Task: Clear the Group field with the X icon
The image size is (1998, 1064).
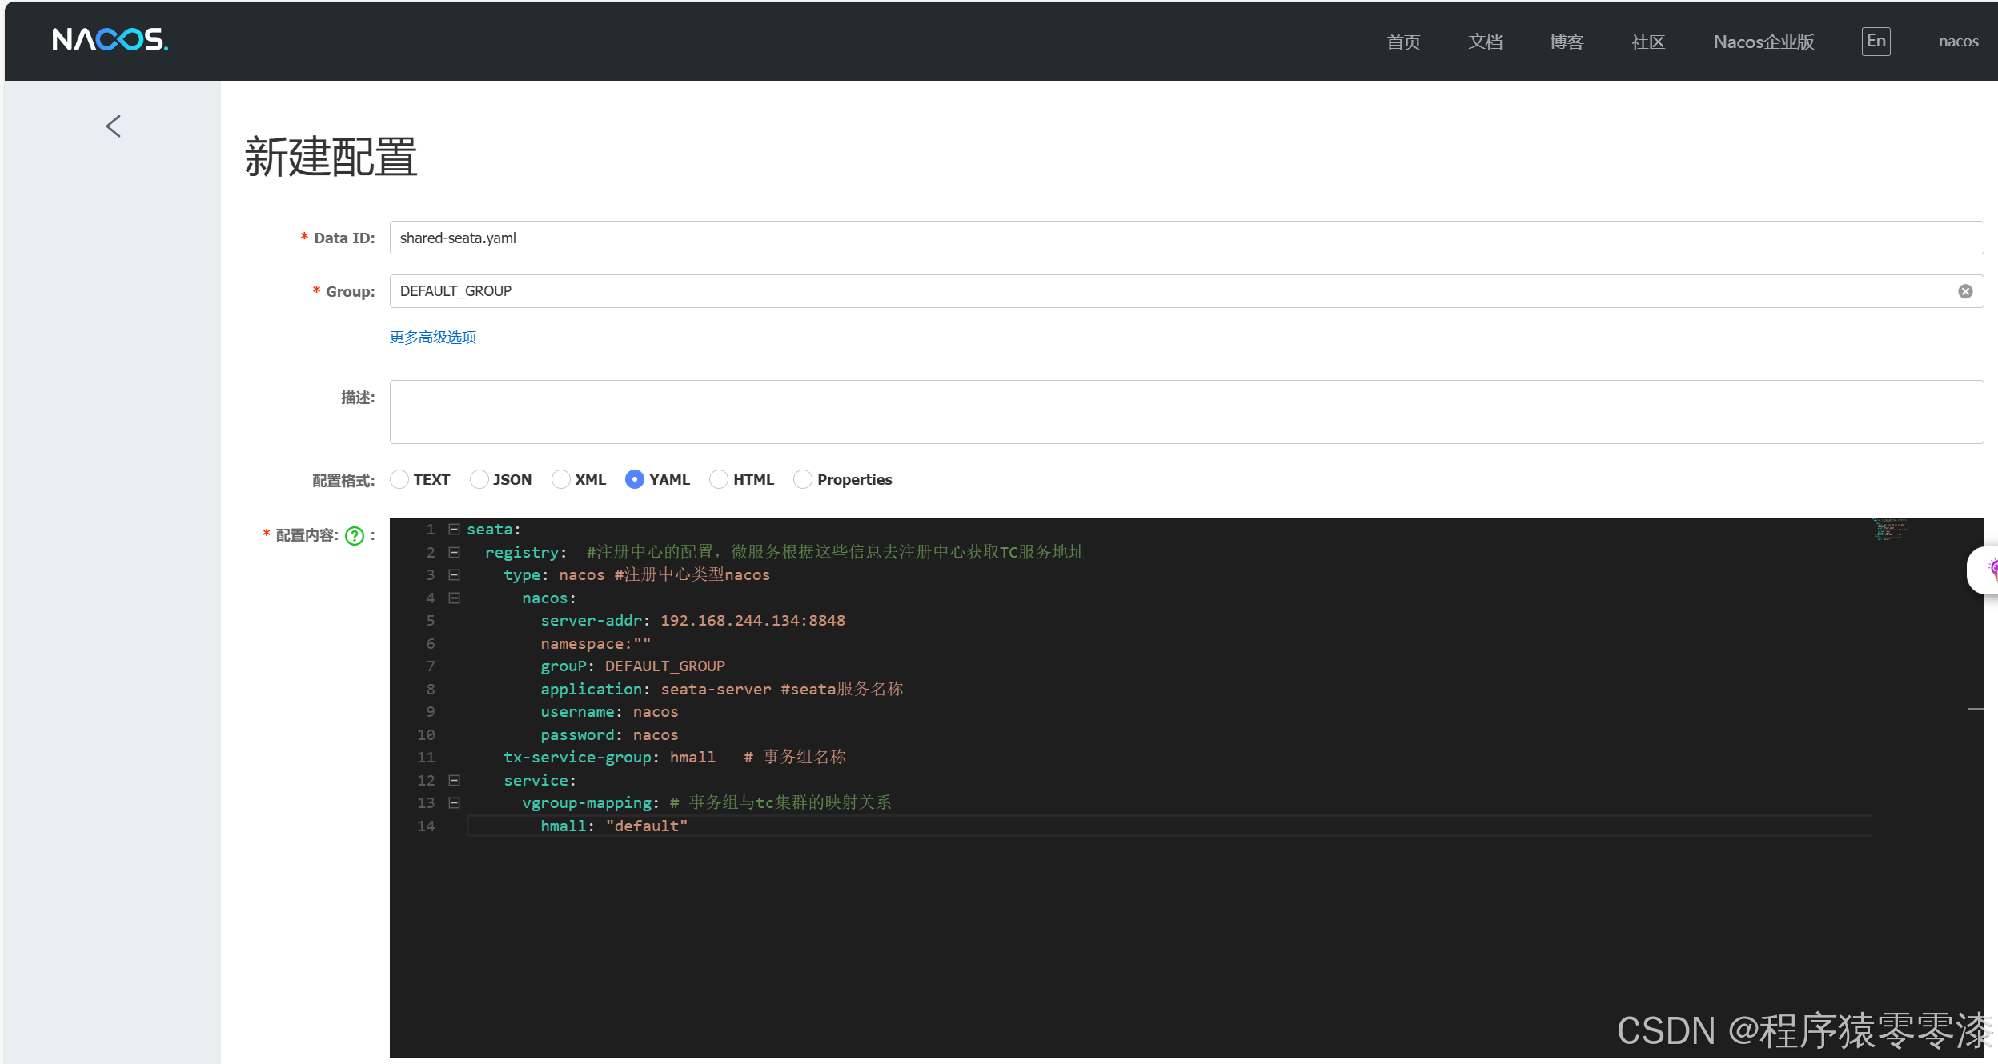Action: pos(1965,291)
